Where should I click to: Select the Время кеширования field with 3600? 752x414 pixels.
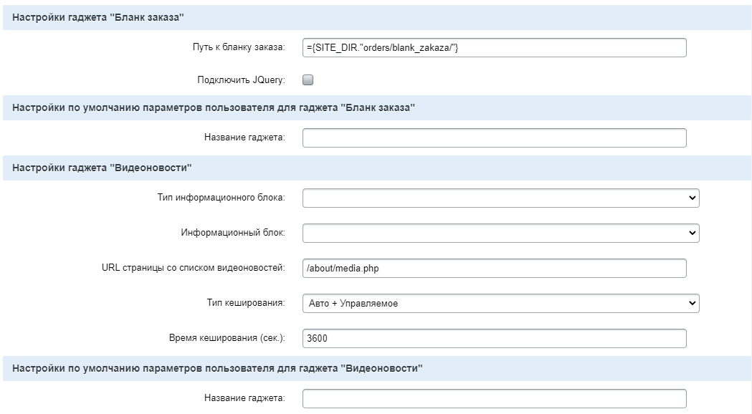point(495,338)
